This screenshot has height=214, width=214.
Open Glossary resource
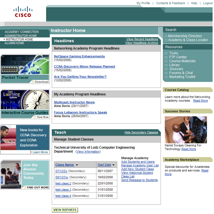[176, 69]
